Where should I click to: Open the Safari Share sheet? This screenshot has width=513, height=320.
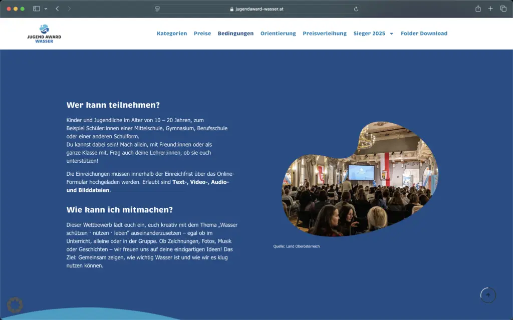pyautogui.click(x=478, y=8)
